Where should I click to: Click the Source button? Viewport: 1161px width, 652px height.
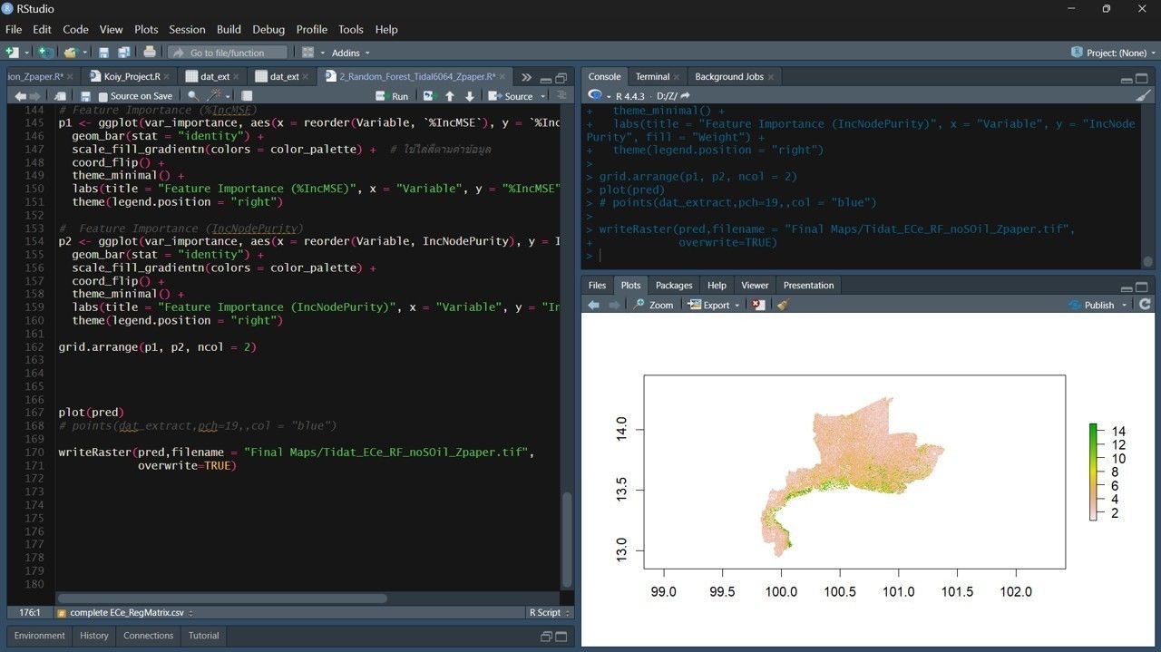coord(511,96)
